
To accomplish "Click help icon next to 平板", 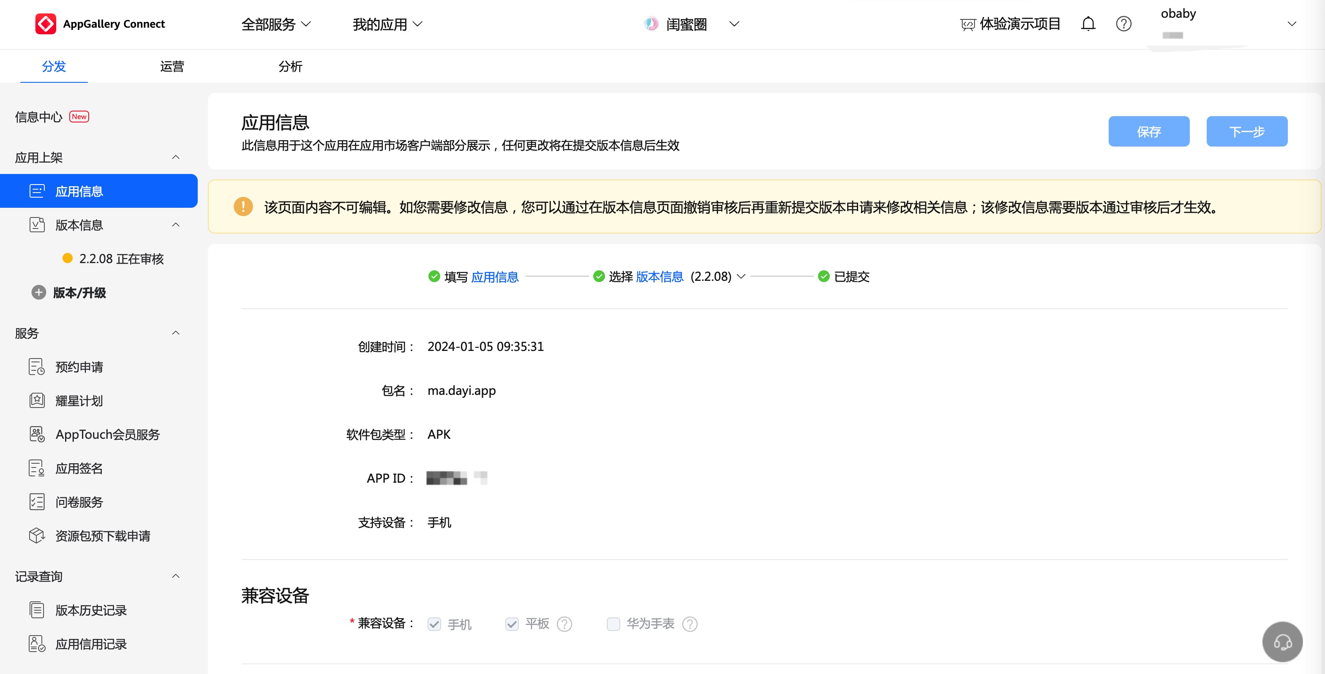I will (564, 624).
